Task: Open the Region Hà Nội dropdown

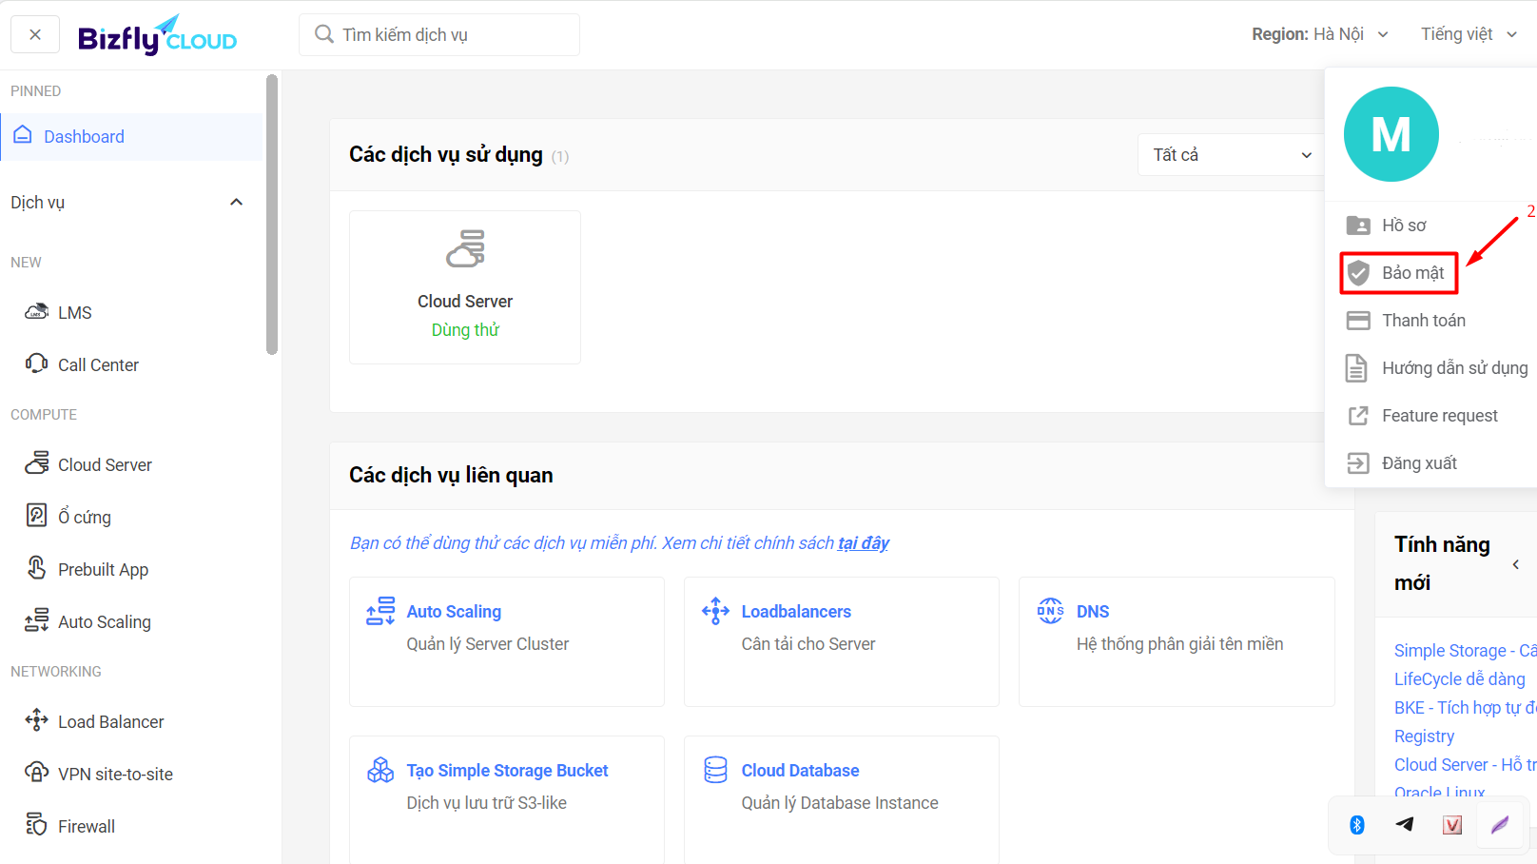Action: pyautogui.click(x=1320, y=34)
